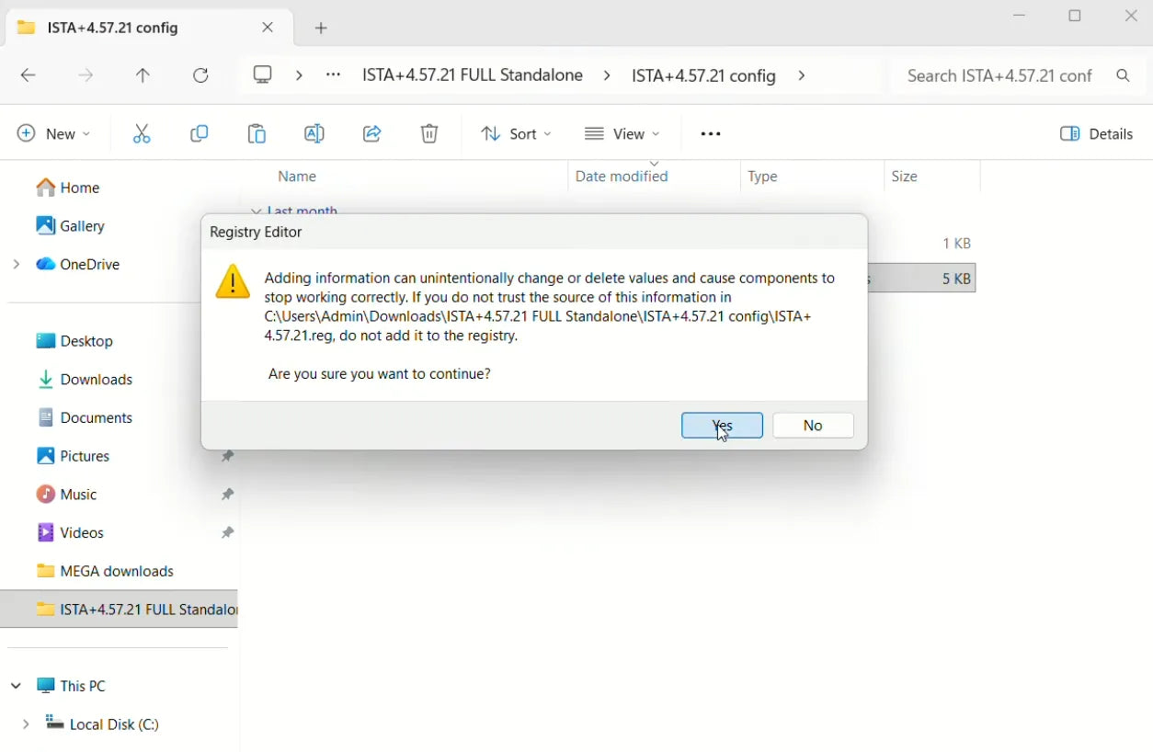Open Videos quick access folder
This screenshot has height=752, width=1153.
[70, 532]
